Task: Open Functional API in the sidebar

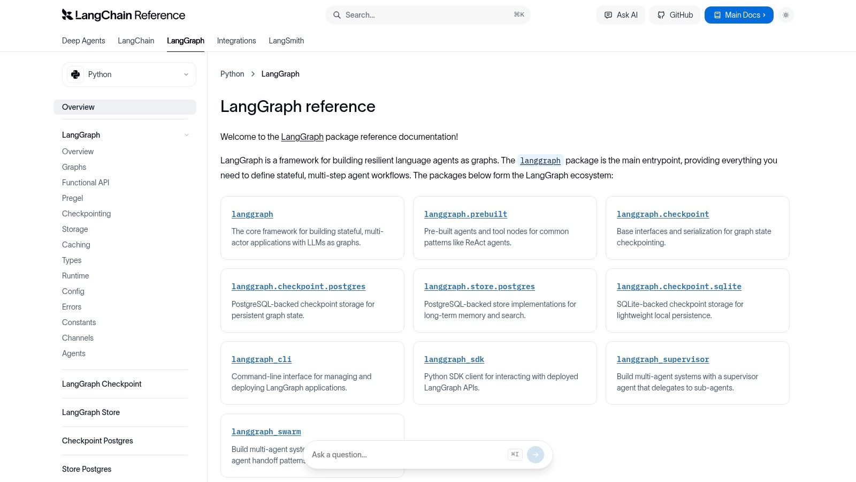Action: click(x=86, y=183)
